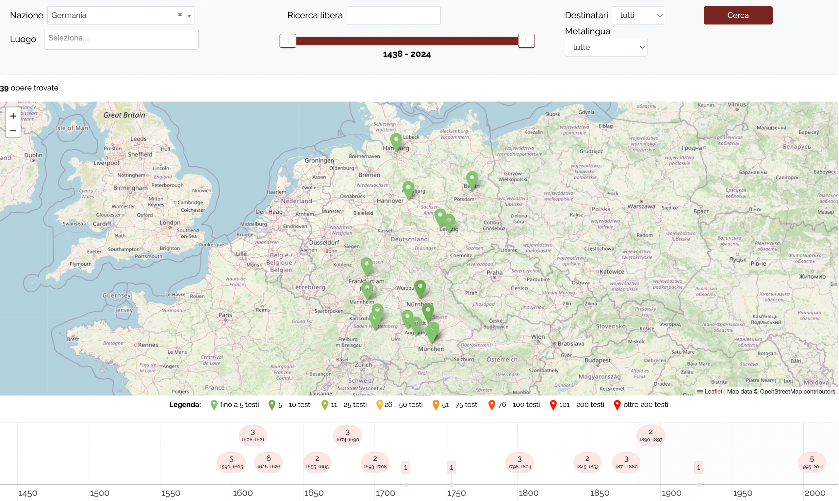Clear the Germania selection with the x
Viewport: 839px width, 501px height.
(180, 15)
